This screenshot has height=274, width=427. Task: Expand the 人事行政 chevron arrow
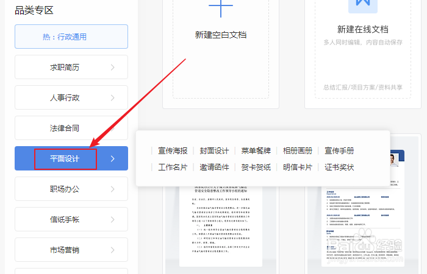tap(112, 98)
